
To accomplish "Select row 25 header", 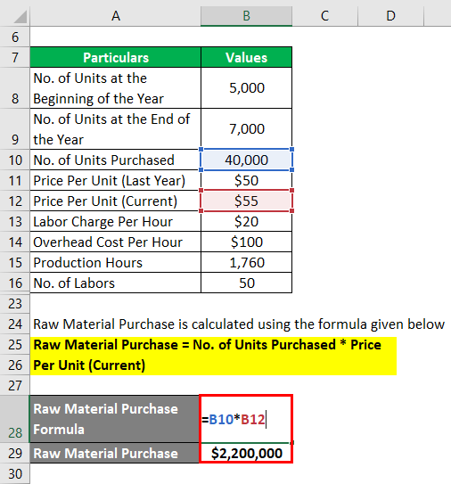I will 15,344.
